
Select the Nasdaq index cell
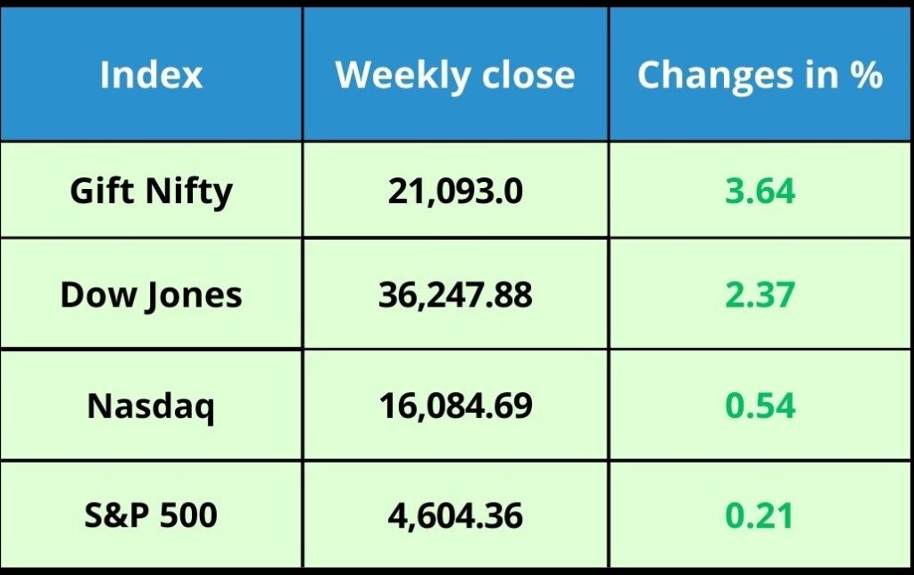click(x=151, y=407)
